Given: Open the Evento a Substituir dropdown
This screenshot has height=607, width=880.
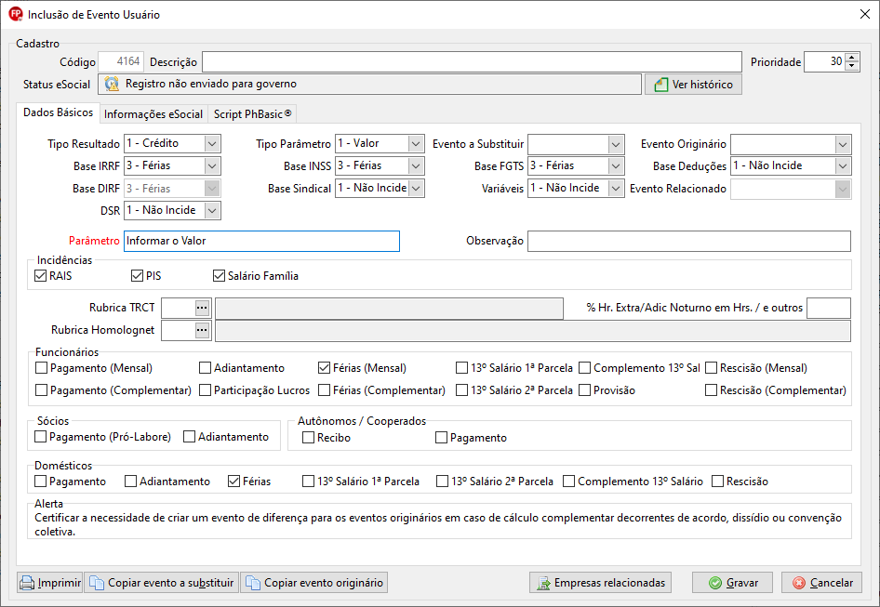Looking at the screenshot, I should point(616,143).
